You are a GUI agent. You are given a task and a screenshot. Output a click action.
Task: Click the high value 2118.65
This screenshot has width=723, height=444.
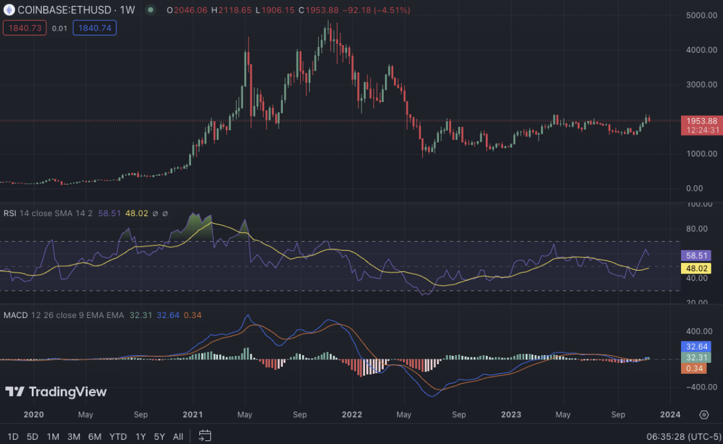(x=235, y=10)
